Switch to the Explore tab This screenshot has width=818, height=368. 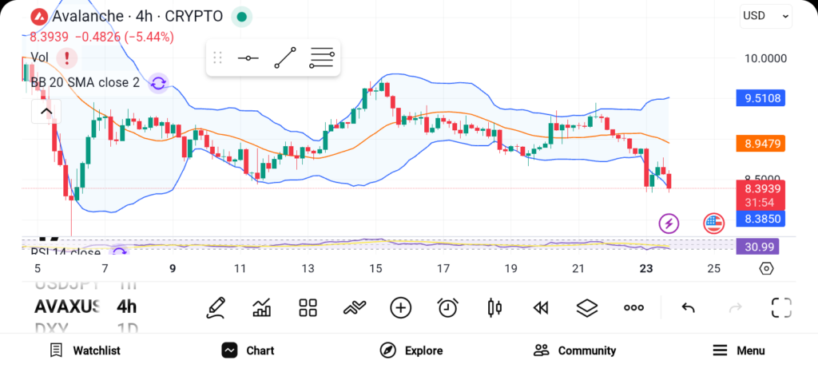pyautogui.click(x=411, y=350)
